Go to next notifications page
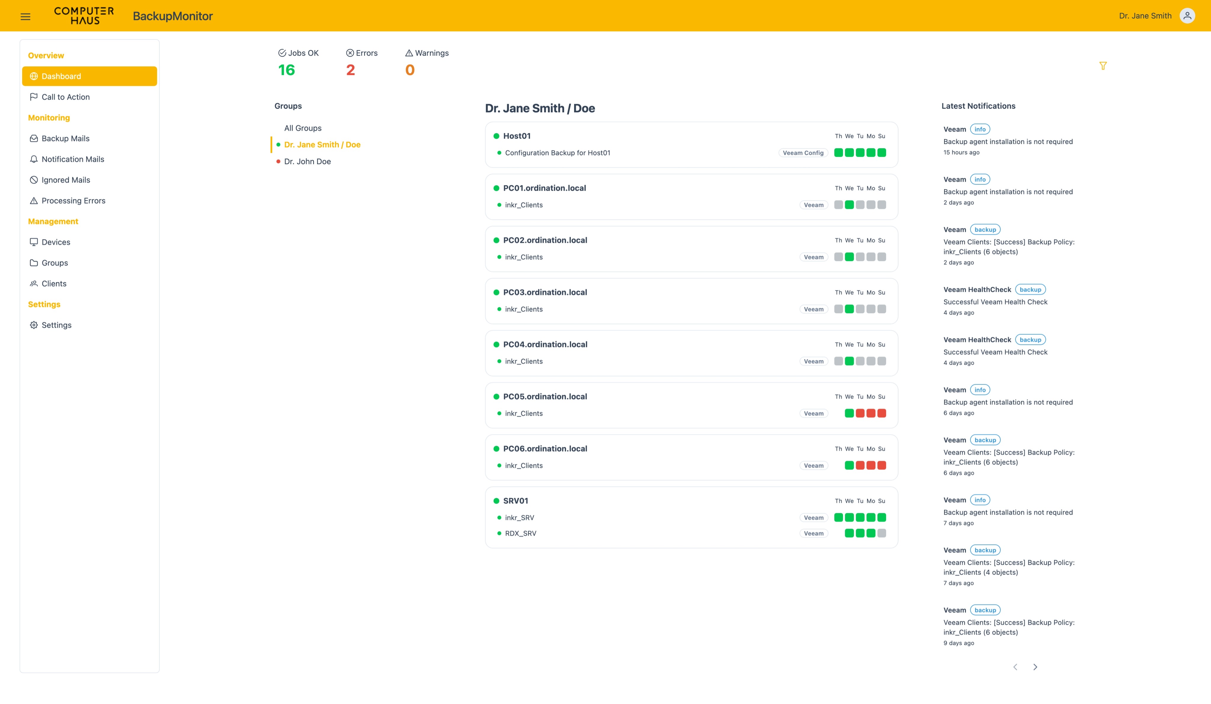The width and height of the screenshot is (1211, 704). (1035, 667)
